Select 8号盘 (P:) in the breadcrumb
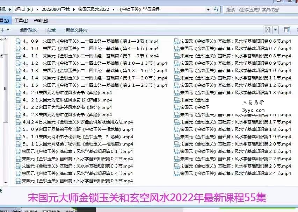 pyautogui.click(x=23, y=9)
